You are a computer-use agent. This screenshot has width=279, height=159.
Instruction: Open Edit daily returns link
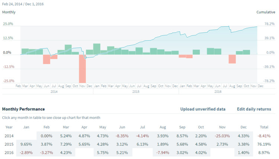254,109
